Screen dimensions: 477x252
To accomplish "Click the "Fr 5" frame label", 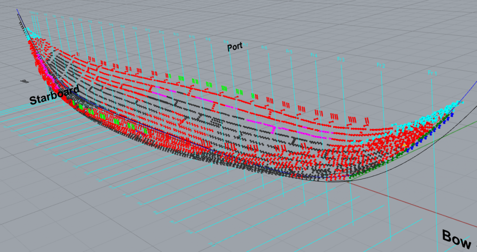I will (x=288, y=52).
